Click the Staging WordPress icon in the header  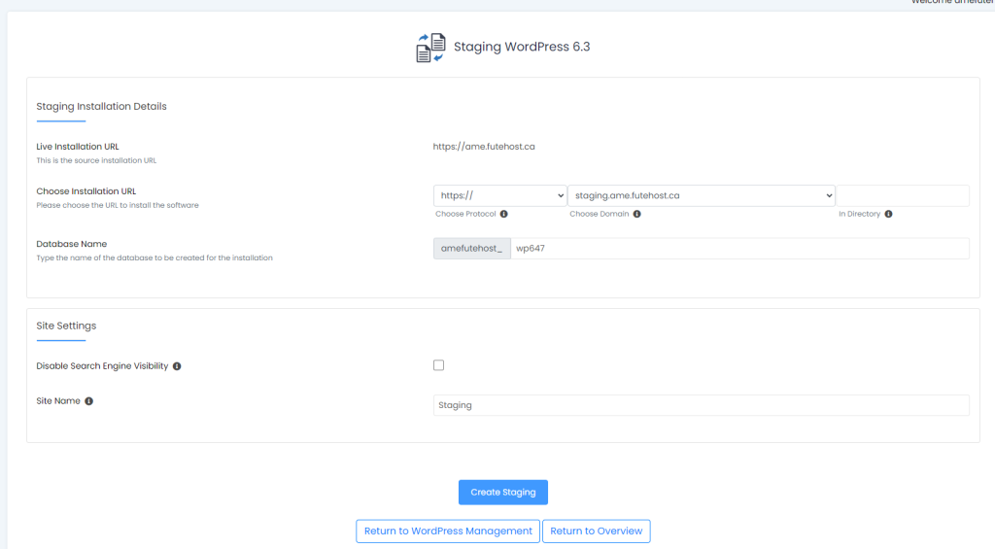click(430, 48)
